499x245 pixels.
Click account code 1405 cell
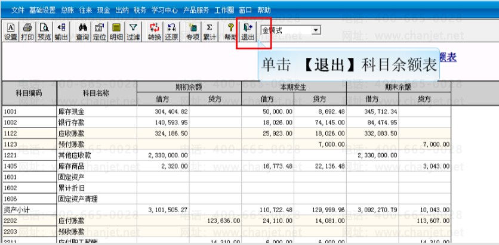[29, 166]
